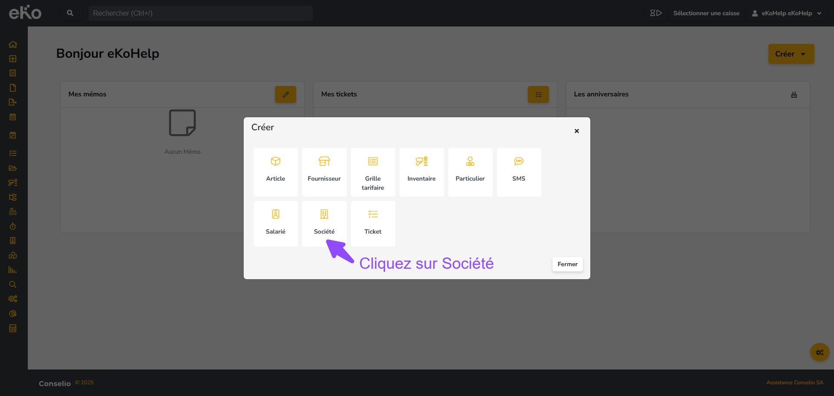Select the Salarié tile
This screenshot has height=396, width=834.
point(275,223)
